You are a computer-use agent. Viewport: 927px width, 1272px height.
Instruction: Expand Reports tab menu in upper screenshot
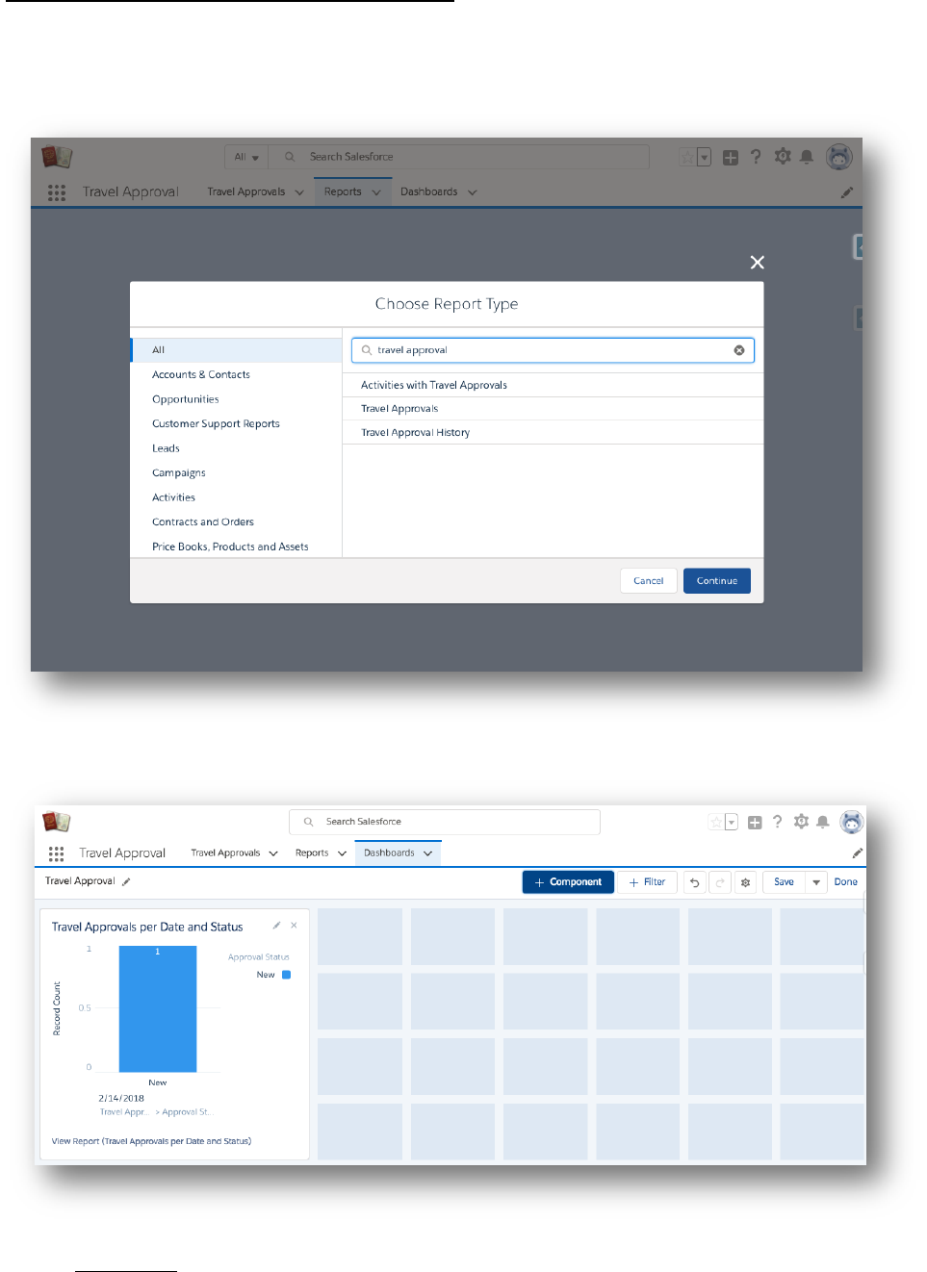[x=376, y=192]
